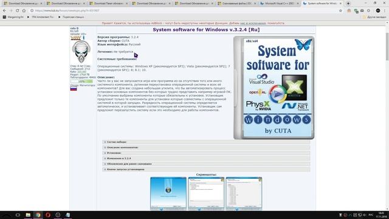Click the browser forward arrow

[x=11, y=11]
